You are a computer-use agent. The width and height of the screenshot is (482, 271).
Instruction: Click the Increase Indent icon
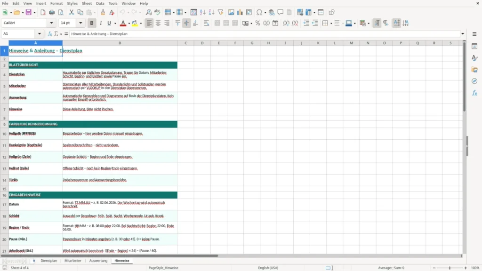click(x=306, y=23)
